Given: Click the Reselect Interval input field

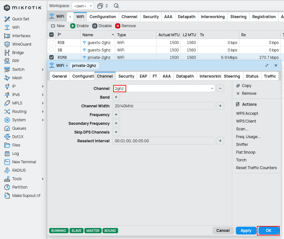Looking at the screenshot, I should click(x=164, y=141).
